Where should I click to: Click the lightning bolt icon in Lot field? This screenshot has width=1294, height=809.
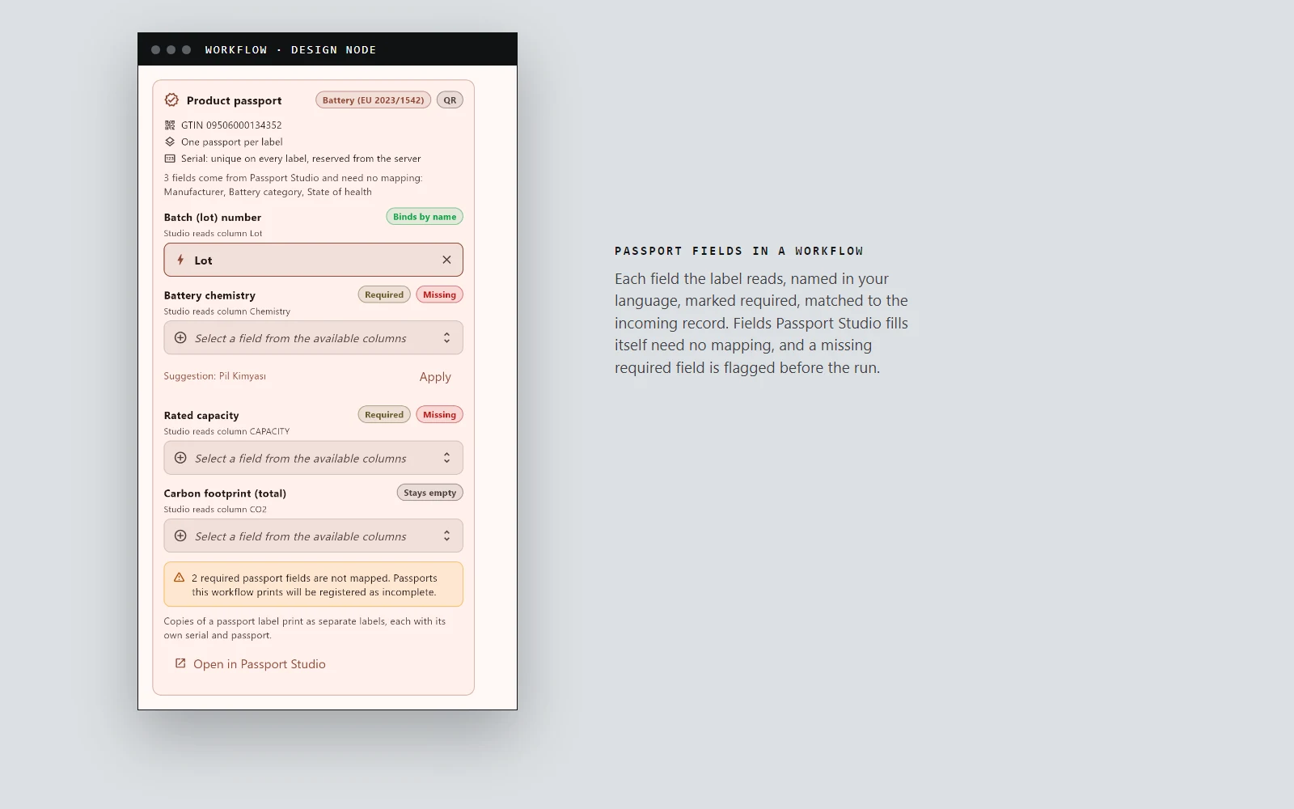[x=180, y=260]
